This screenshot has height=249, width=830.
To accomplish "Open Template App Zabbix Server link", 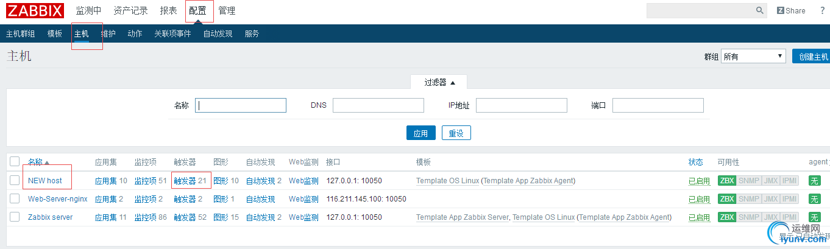I will [x=463, y=217].
